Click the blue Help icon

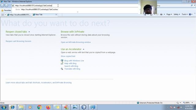[x=190, y=14]
